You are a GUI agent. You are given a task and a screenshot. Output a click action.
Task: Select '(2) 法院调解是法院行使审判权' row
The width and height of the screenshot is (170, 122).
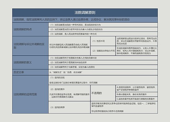coord(103,29)
